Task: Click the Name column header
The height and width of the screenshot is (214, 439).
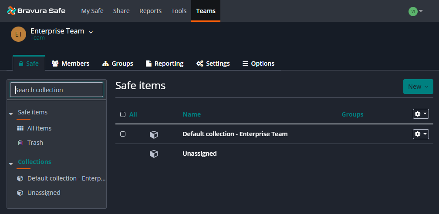Action: pos(192,114)
